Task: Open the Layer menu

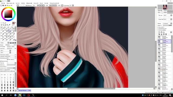Action: pos(23,3)
